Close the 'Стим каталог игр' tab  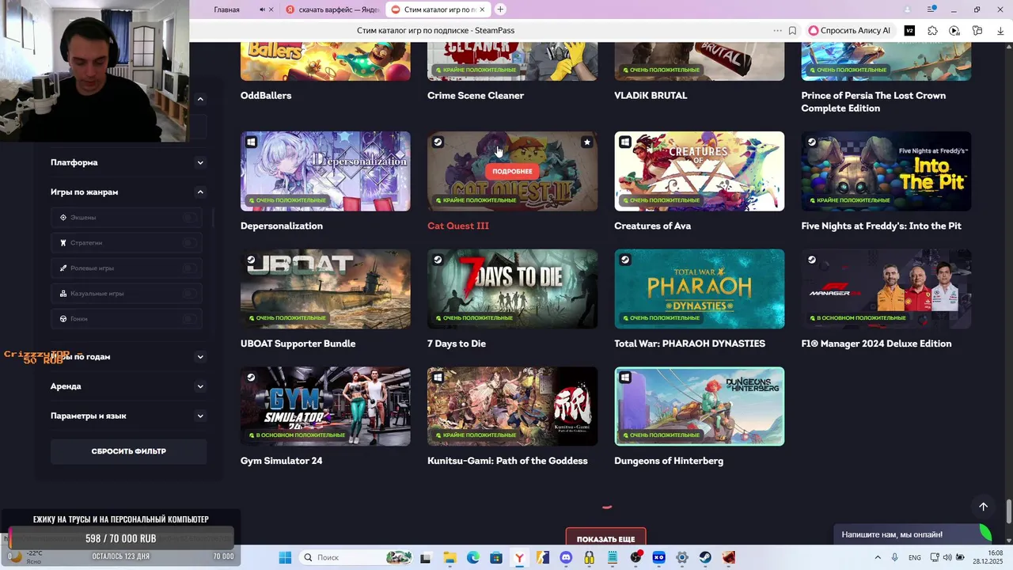click(x=483, y=9)
